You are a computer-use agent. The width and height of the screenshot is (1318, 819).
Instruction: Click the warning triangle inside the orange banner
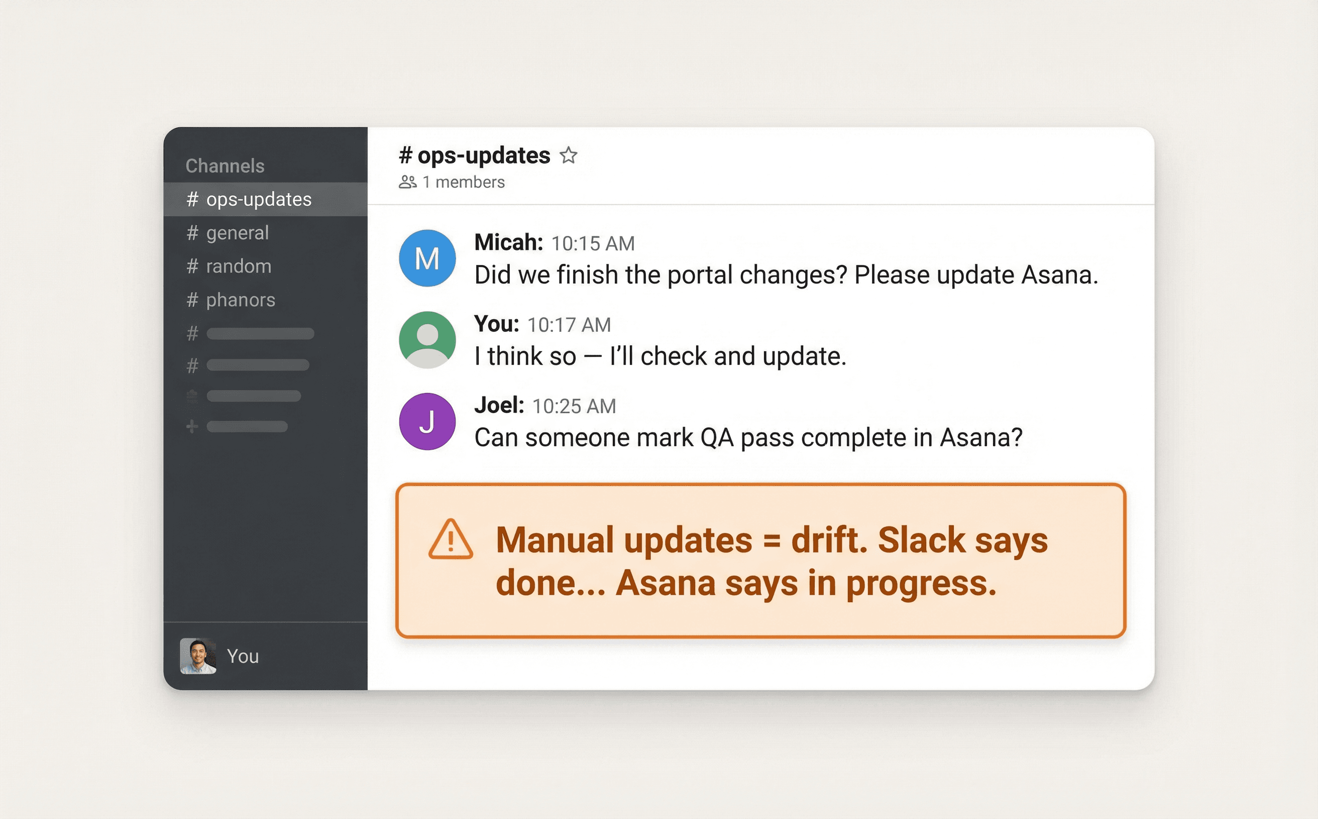click(x=451, y=541)
